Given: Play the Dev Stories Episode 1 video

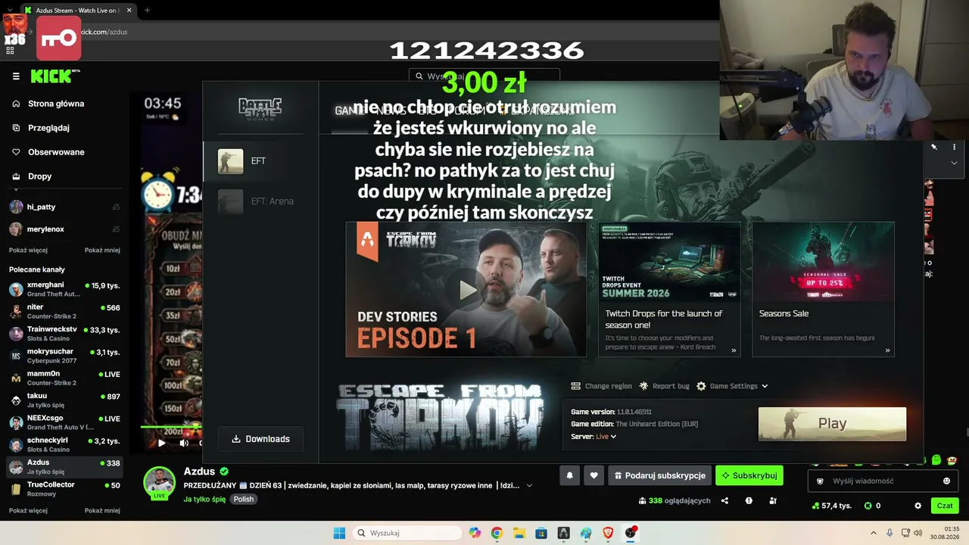Looking at the screenshot, I should click(466, 289).
